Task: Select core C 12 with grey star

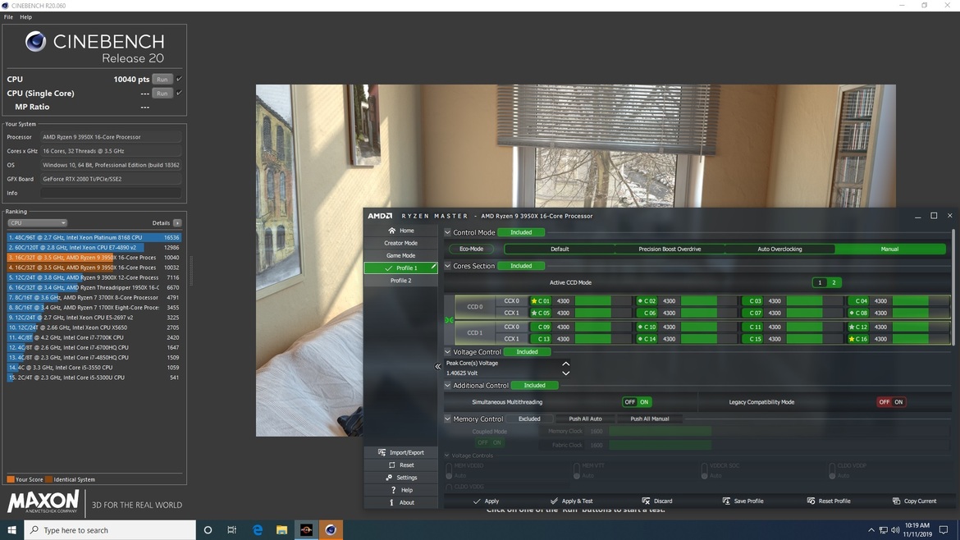Action: click(x=858, y=327)
